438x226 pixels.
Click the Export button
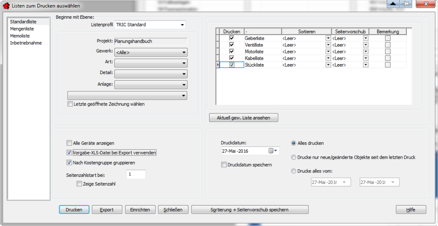107,210
